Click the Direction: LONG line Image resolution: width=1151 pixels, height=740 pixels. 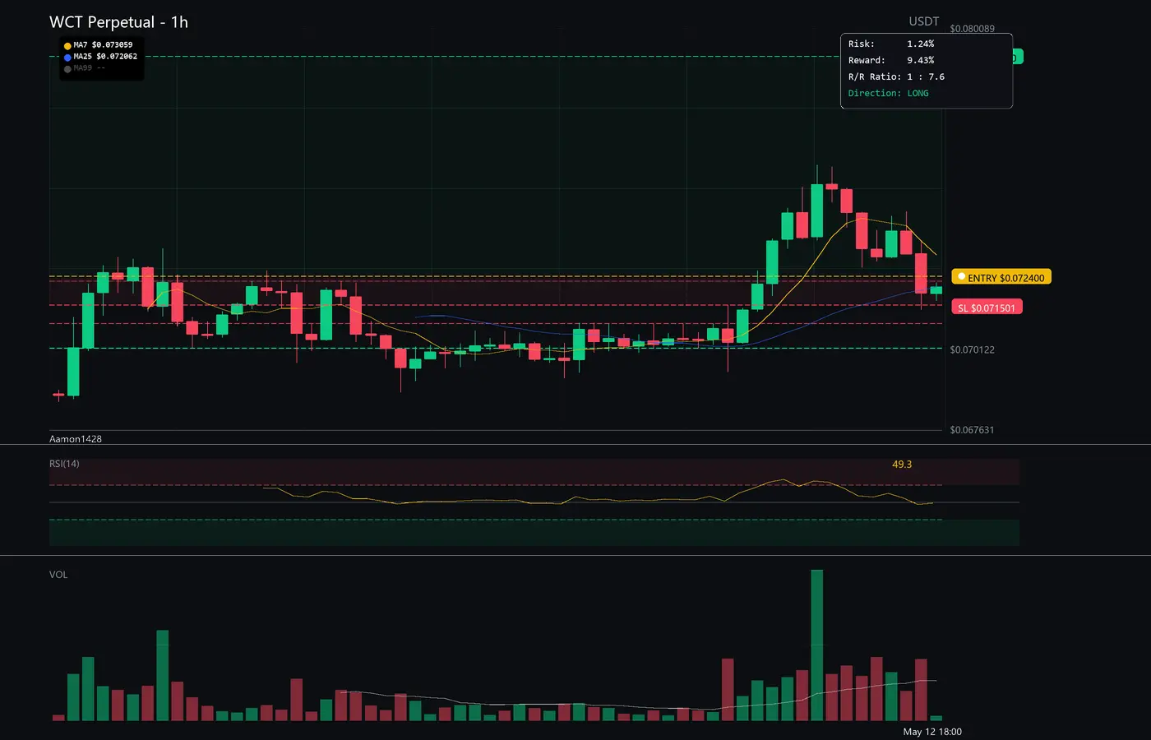click(x=889, y=93)
